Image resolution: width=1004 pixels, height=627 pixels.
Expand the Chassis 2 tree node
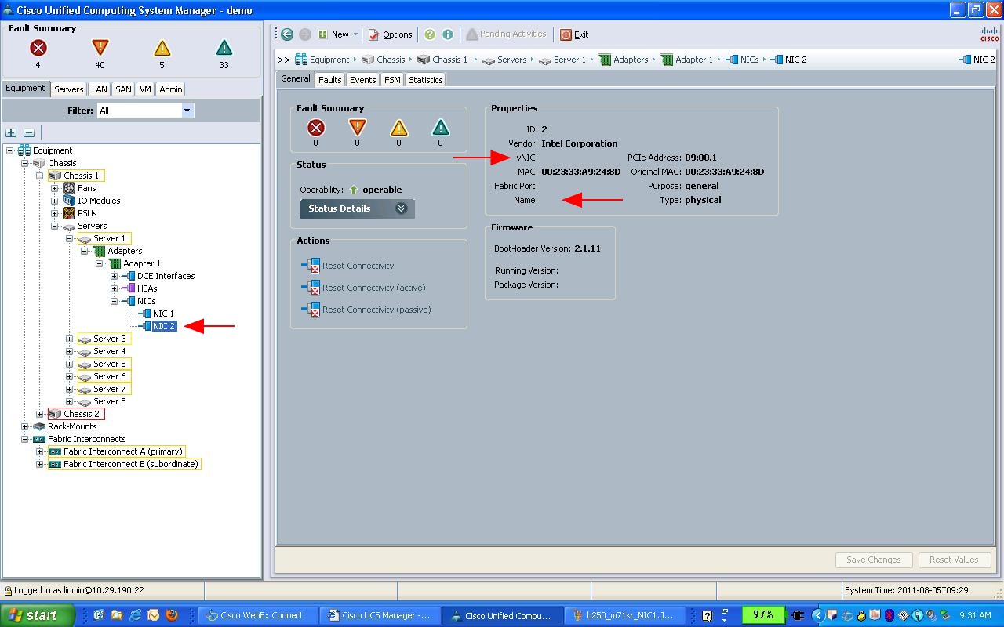[x=40, y=414]
